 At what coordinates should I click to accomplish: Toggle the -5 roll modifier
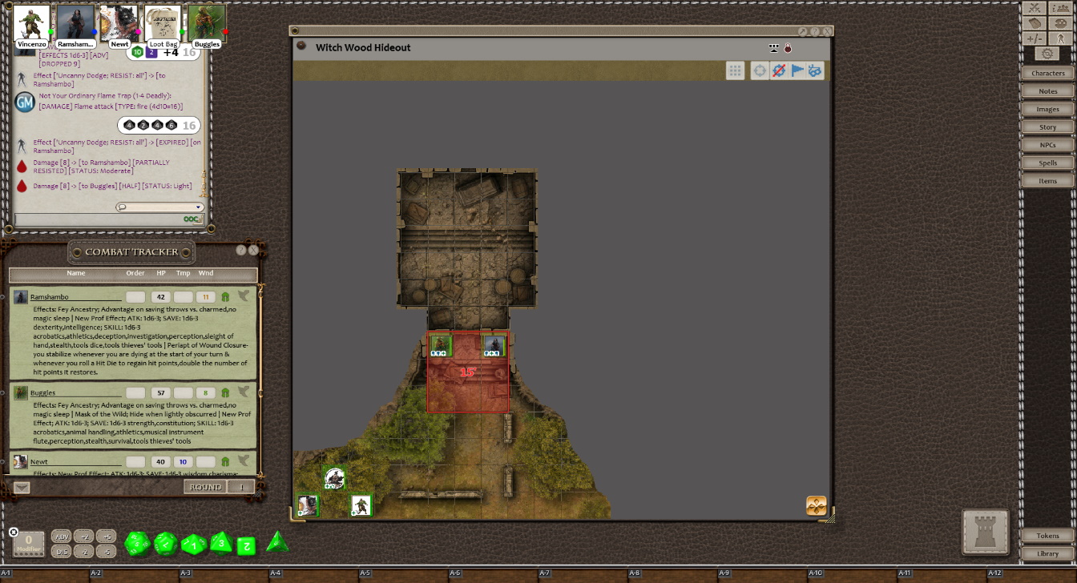pos(107,551)
